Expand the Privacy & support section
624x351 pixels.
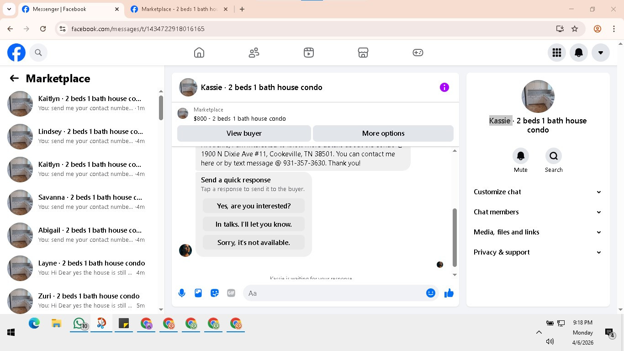click(x=538, y=252)
